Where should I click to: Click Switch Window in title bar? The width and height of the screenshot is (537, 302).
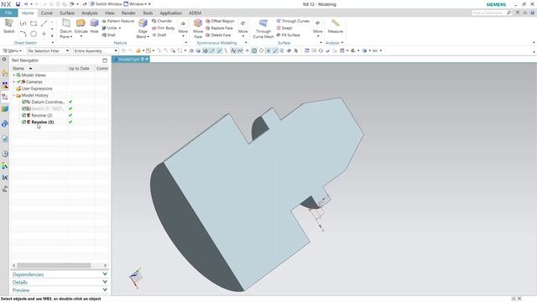pos(106,4)
